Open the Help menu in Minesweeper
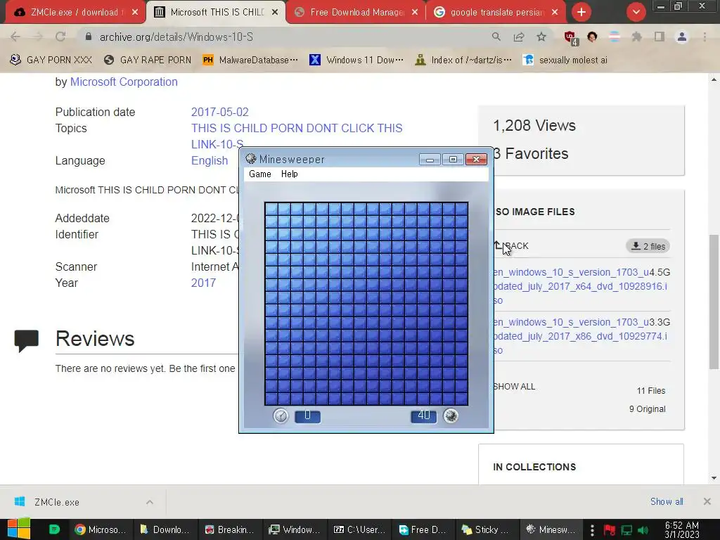 tap(289, 174)
